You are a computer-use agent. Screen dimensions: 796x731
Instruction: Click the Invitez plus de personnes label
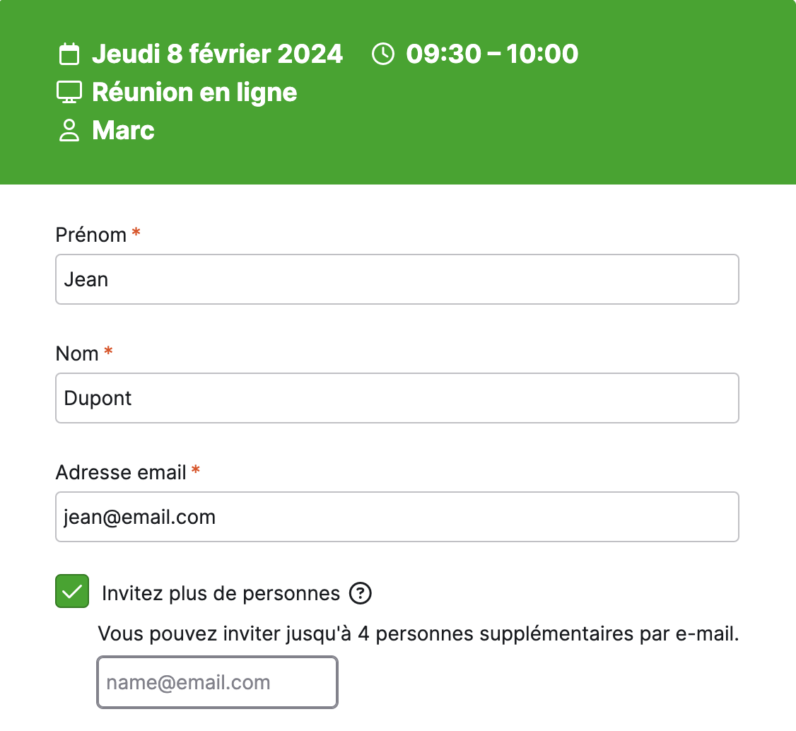221,593
